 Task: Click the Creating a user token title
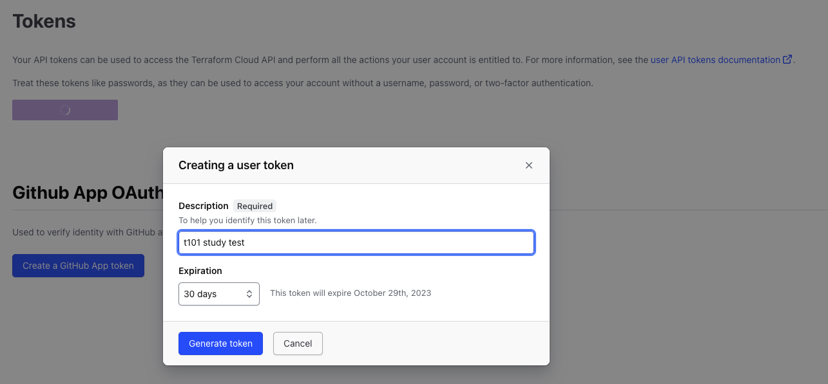(x=236, y=165)
